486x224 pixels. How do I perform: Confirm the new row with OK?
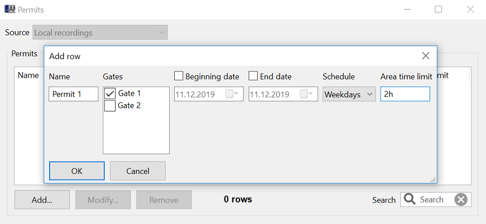77,171
